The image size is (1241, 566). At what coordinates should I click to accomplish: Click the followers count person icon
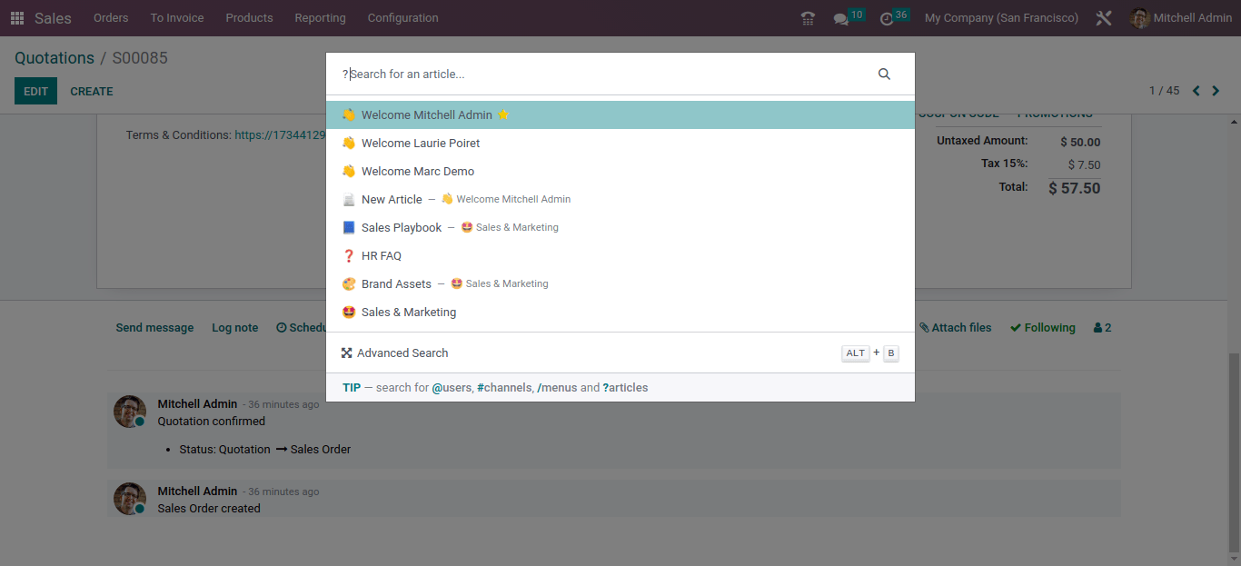pos(1102,328)
